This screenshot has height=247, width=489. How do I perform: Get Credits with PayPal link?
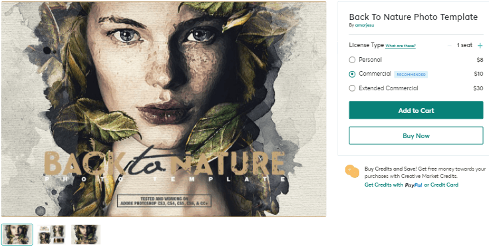coord(393,185)
